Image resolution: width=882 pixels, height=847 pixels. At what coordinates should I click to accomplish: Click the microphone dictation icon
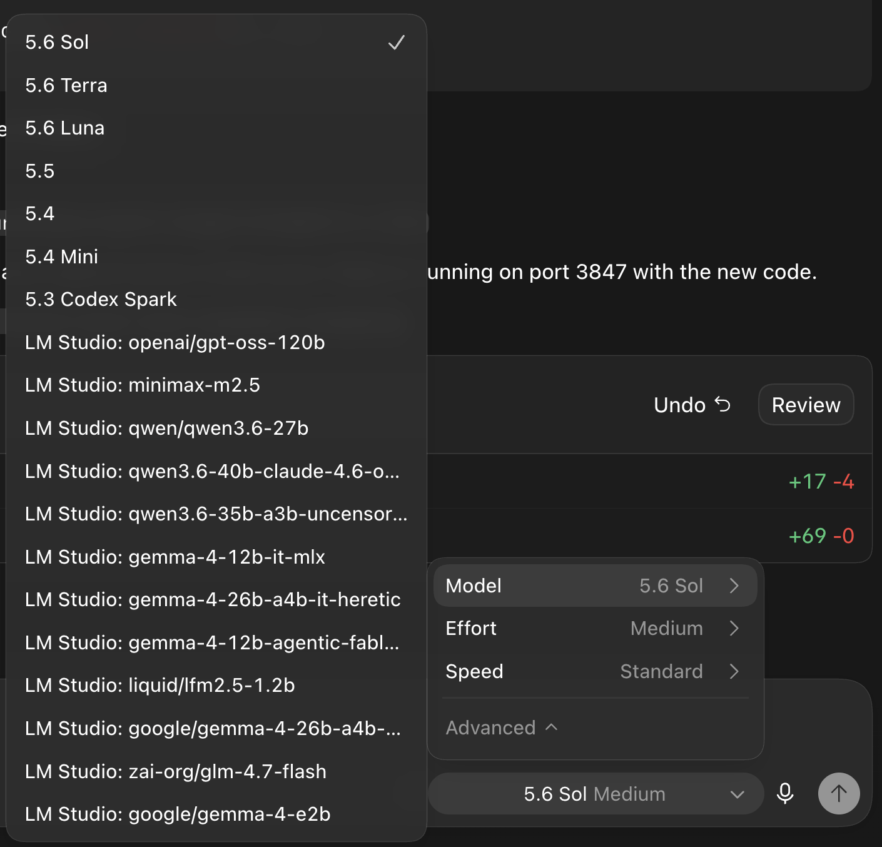coord(785,794)
